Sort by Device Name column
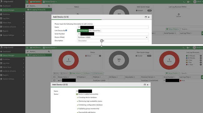The width and height of the screenshot is (203, 113). [63, 77]
